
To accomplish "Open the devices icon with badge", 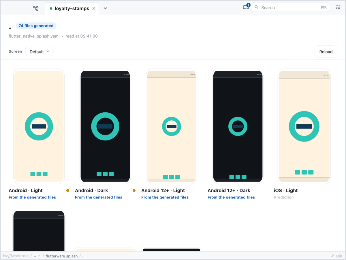I will coord(246,7).
